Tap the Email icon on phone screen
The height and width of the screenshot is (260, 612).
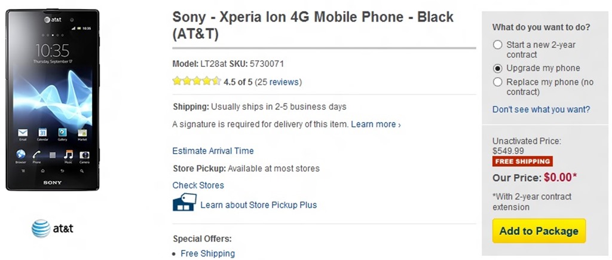(x=23, y=133)
